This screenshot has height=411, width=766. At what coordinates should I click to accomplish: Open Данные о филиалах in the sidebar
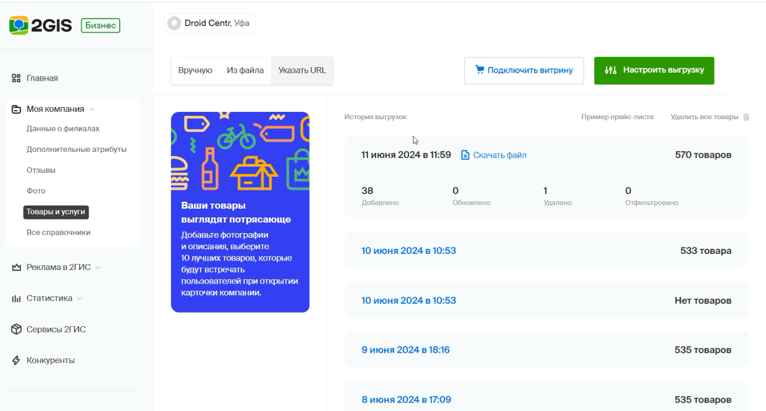pos(63,129)
